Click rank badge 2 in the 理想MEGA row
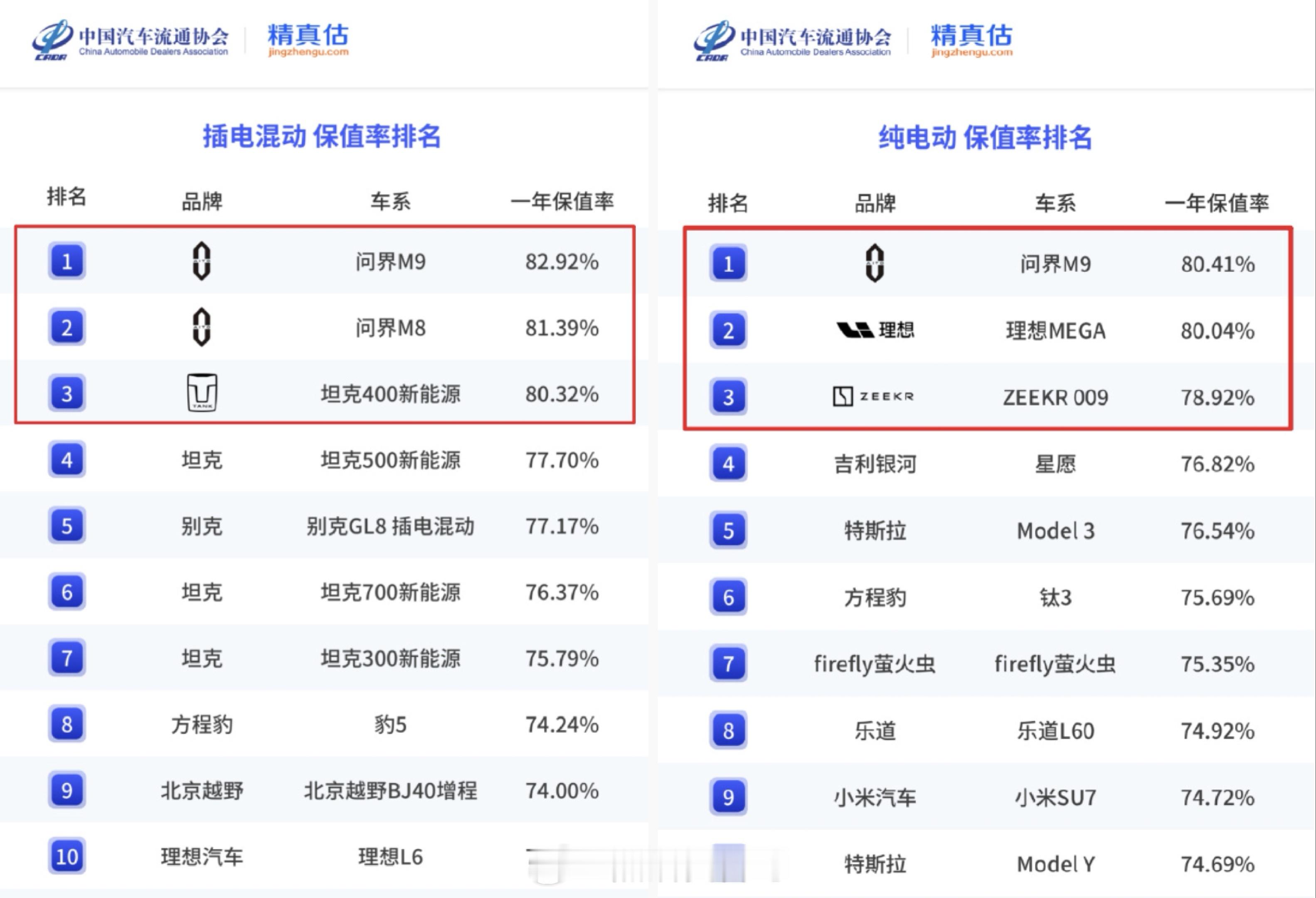Viewport: 1316px width, 898px height. coord(728,330)
